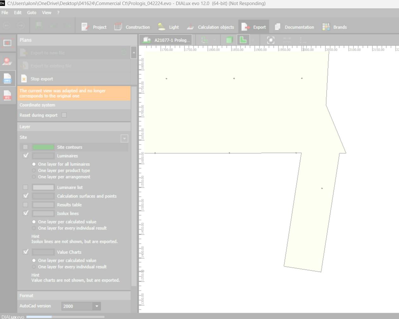Click the Calculation objects mode icon
Image resolution: width=399 pixels, height=319 pixels.
(x=190, y=27)
